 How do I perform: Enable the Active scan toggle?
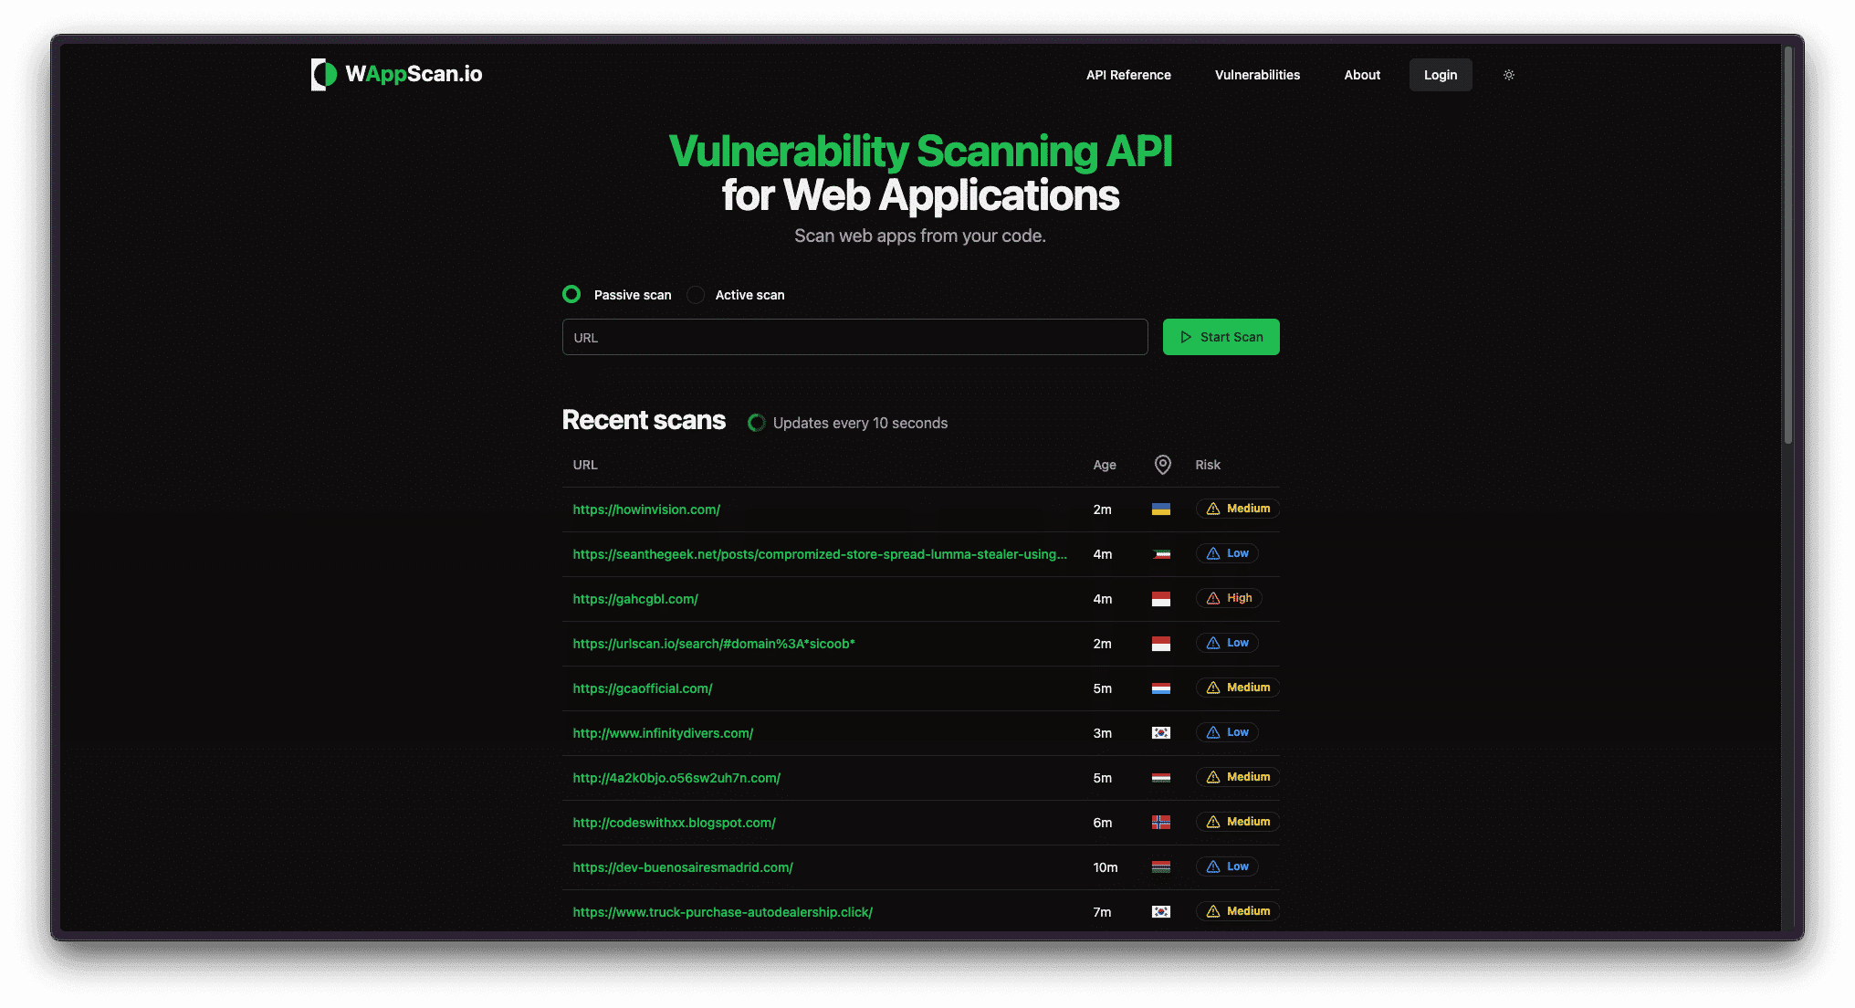coord(698,294)
